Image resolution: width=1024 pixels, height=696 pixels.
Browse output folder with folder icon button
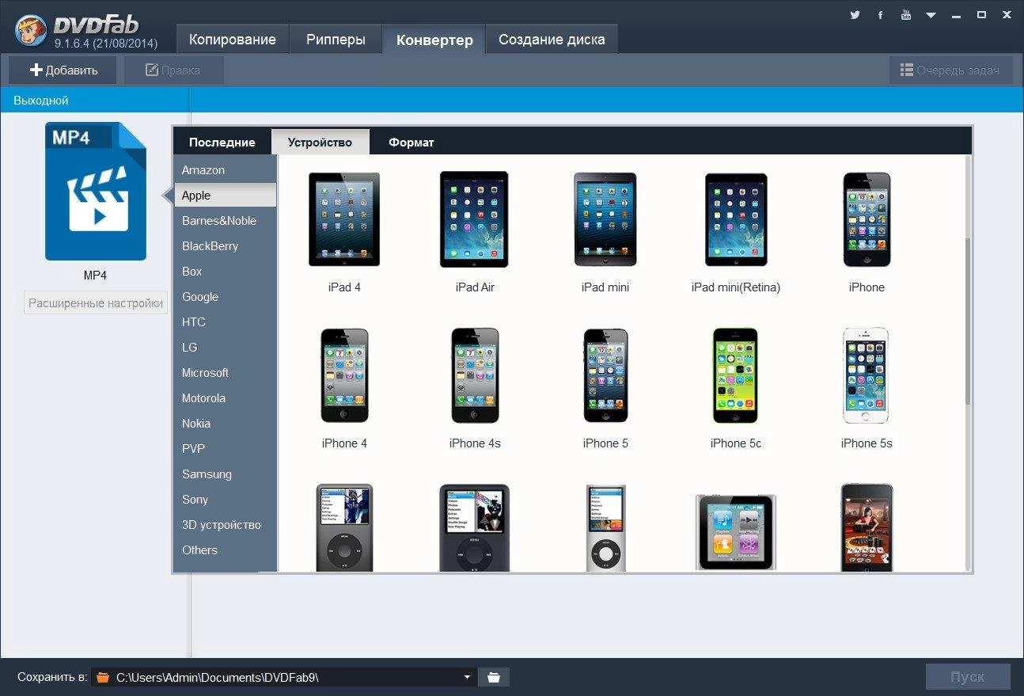point(494,677)
